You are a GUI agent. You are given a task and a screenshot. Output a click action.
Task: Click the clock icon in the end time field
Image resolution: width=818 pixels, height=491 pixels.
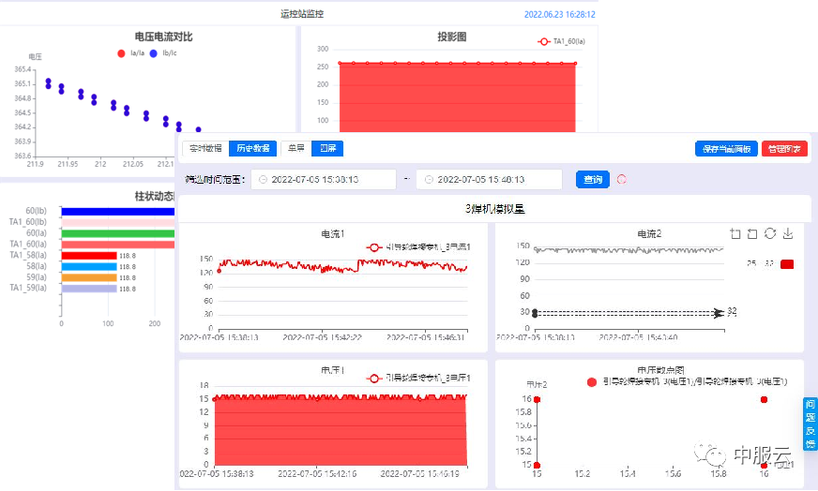pyautogui.click(x=429, y=179)
